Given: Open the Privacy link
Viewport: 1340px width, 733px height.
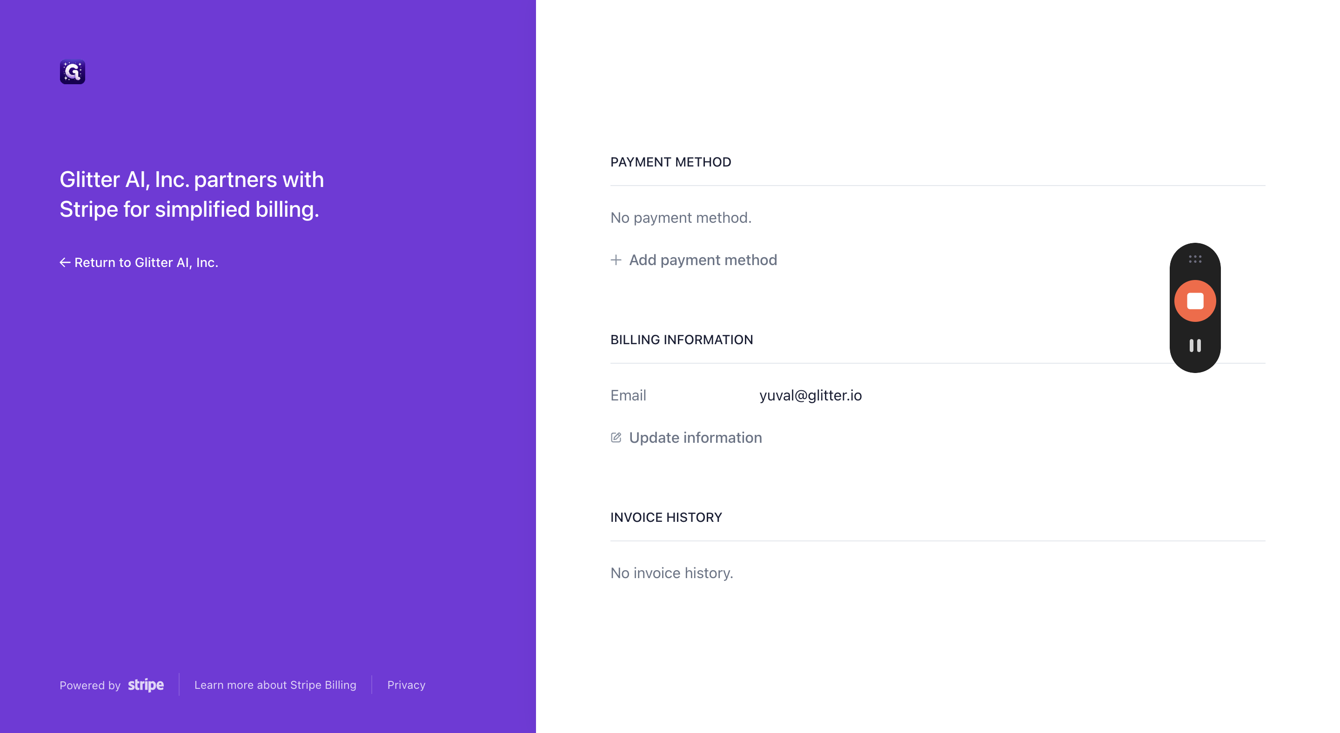Looking at the screenshot, I should [406, 685].
